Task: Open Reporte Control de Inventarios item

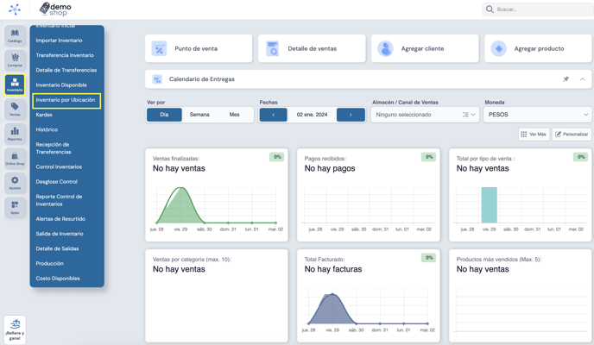Action: (59, 200)
